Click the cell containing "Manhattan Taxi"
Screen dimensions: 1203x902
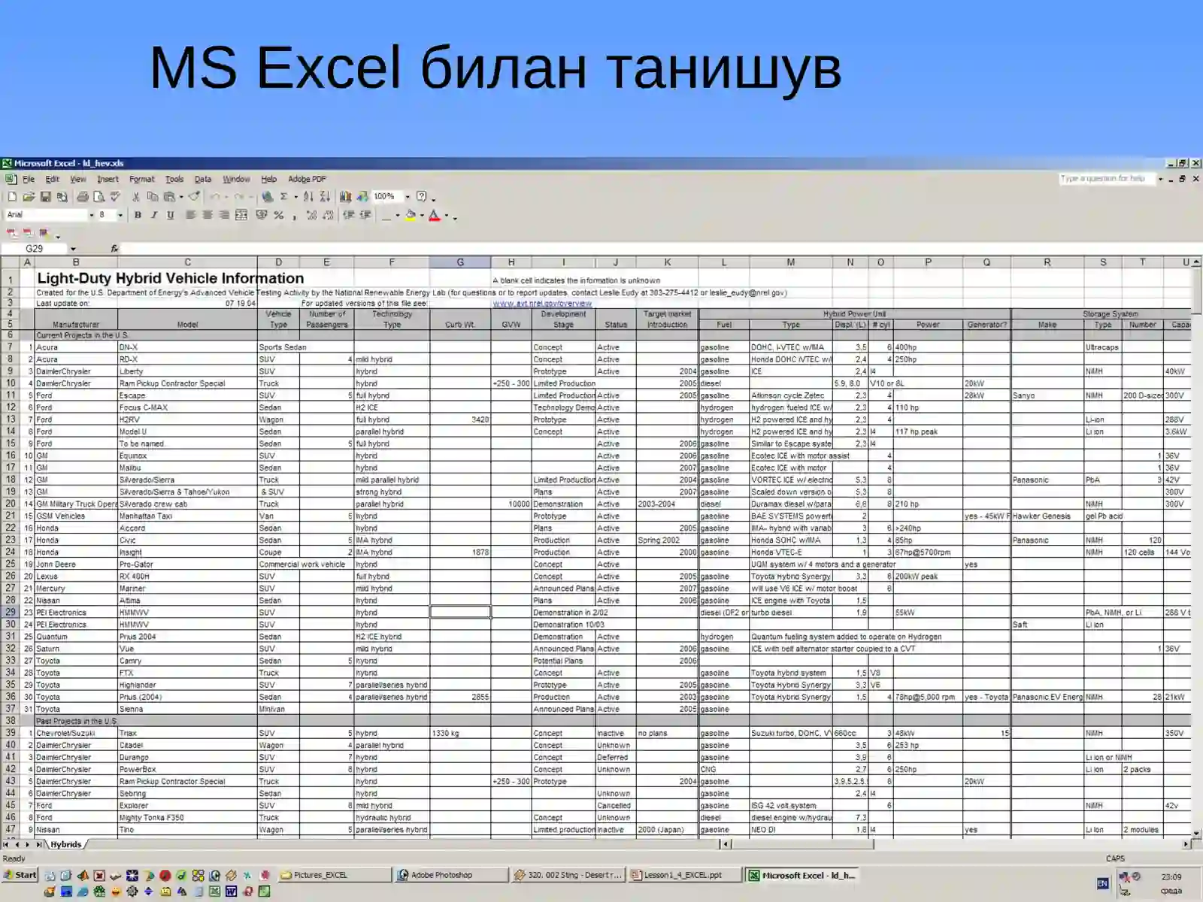tap(187, 516)
